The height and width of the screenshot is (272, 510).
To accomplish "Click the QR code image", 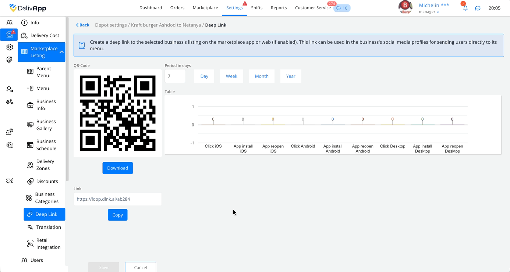I will click(x=118, y=113).
